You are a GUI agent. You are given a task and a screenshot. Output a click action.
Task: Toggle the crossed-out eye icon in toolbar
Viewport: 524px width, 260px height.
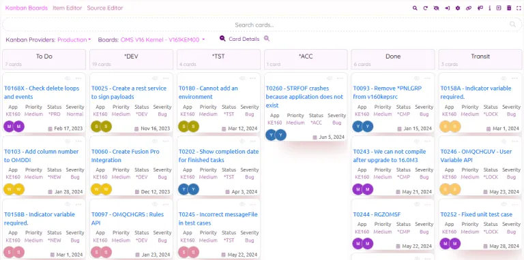[x=436, y=8]
